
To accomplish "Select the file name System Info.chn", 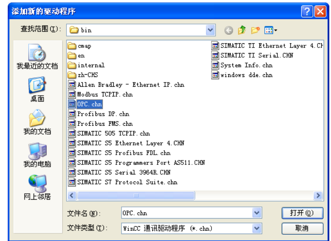I will click(247, 65).
